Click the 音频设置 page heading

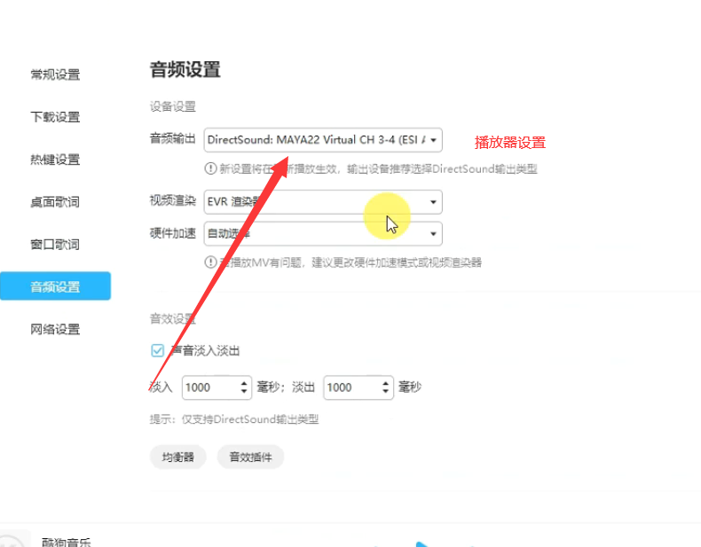point(185,70)
